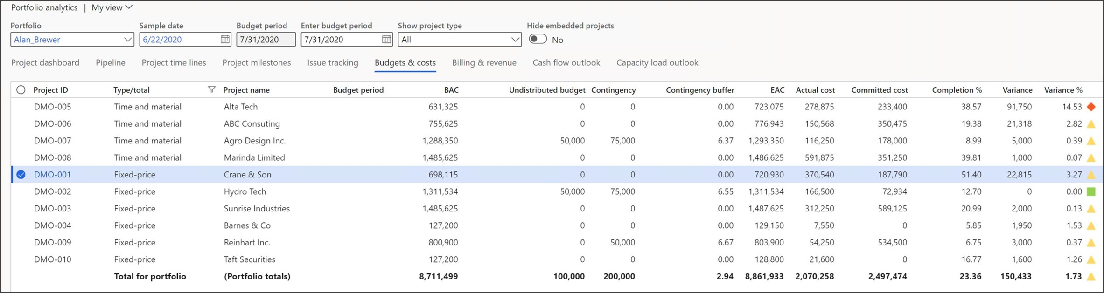Click the green square indicator for Hydro Tech
The image size is (1104, 293).
(1091, 191)
